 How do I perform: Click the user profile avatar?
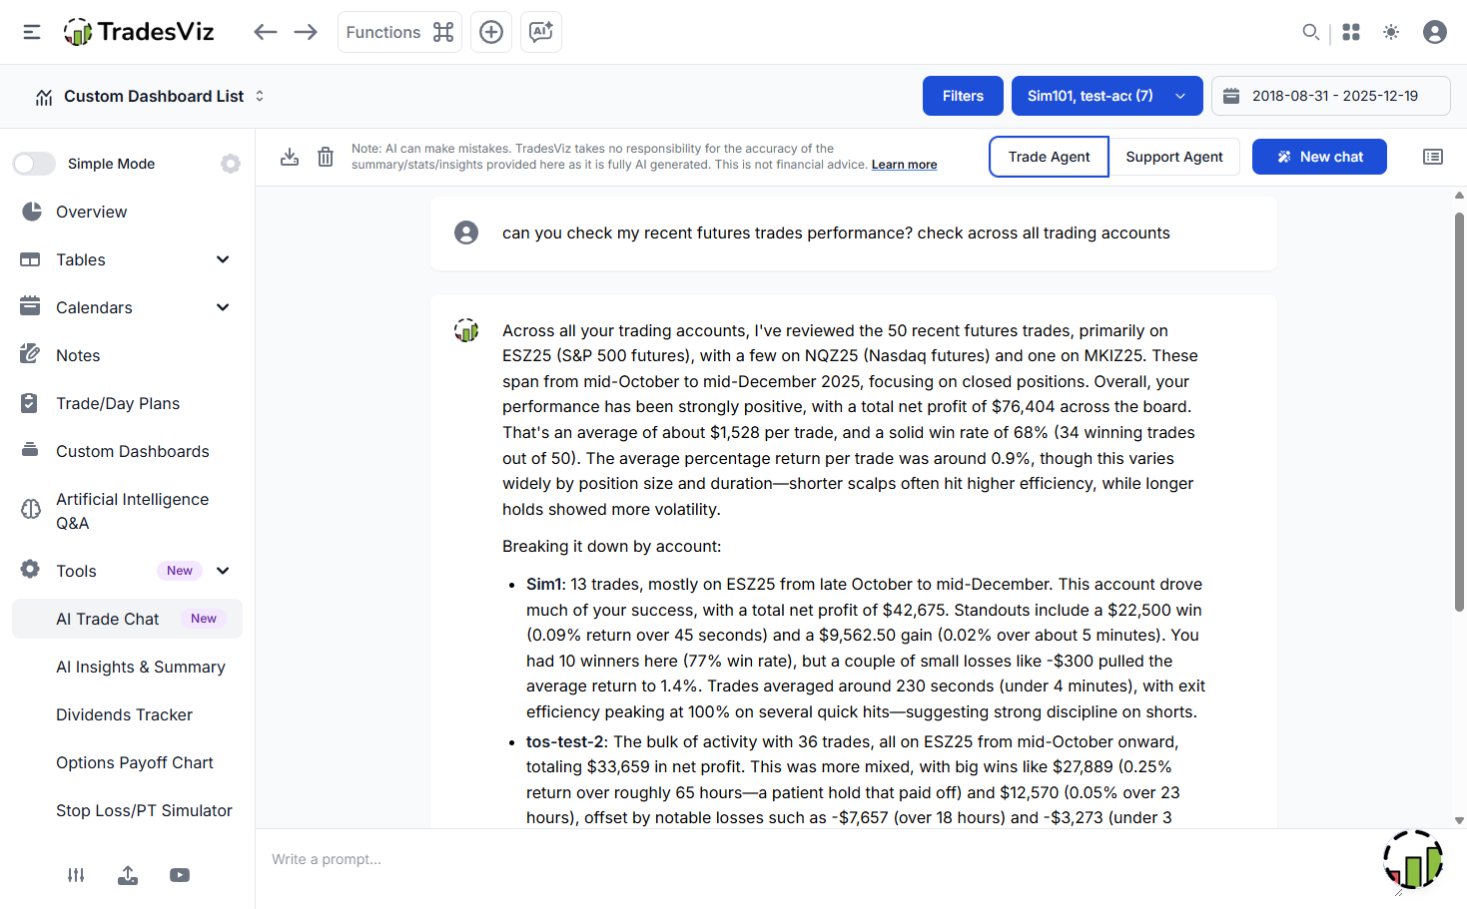coord(1435,32)
